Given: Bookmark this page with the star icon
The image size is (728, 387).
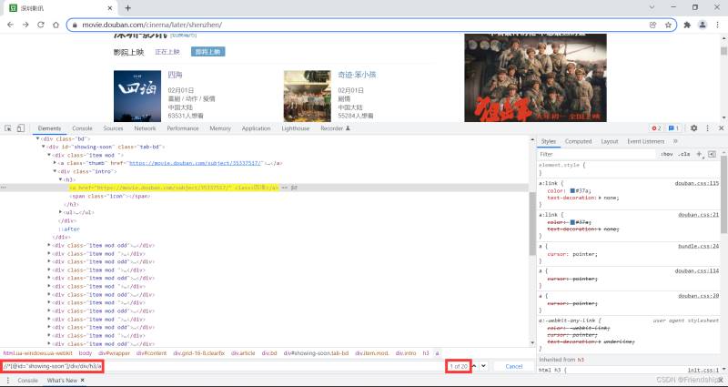Looking at the screenshot, I should (x=668, y=25).
